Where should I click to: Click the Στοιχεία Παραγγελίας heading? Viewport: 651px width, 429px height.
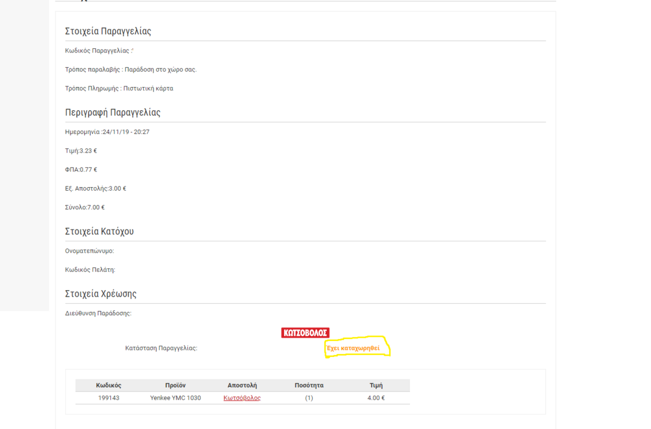[108, 31]
